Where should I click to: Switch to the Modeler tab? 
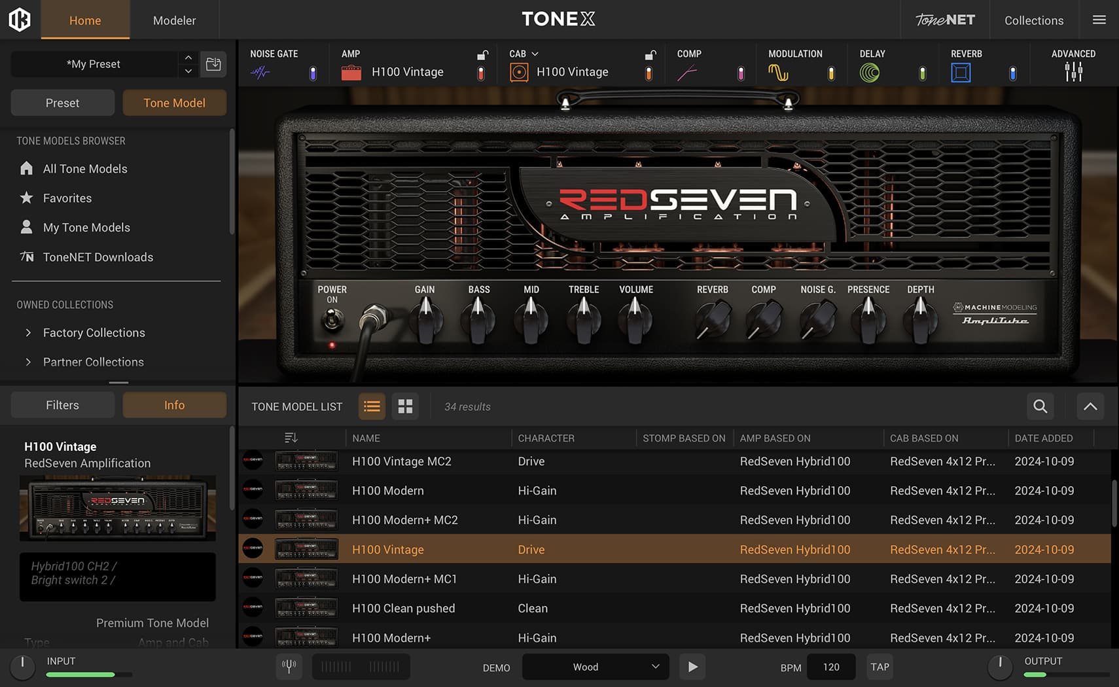coord(173,20)
